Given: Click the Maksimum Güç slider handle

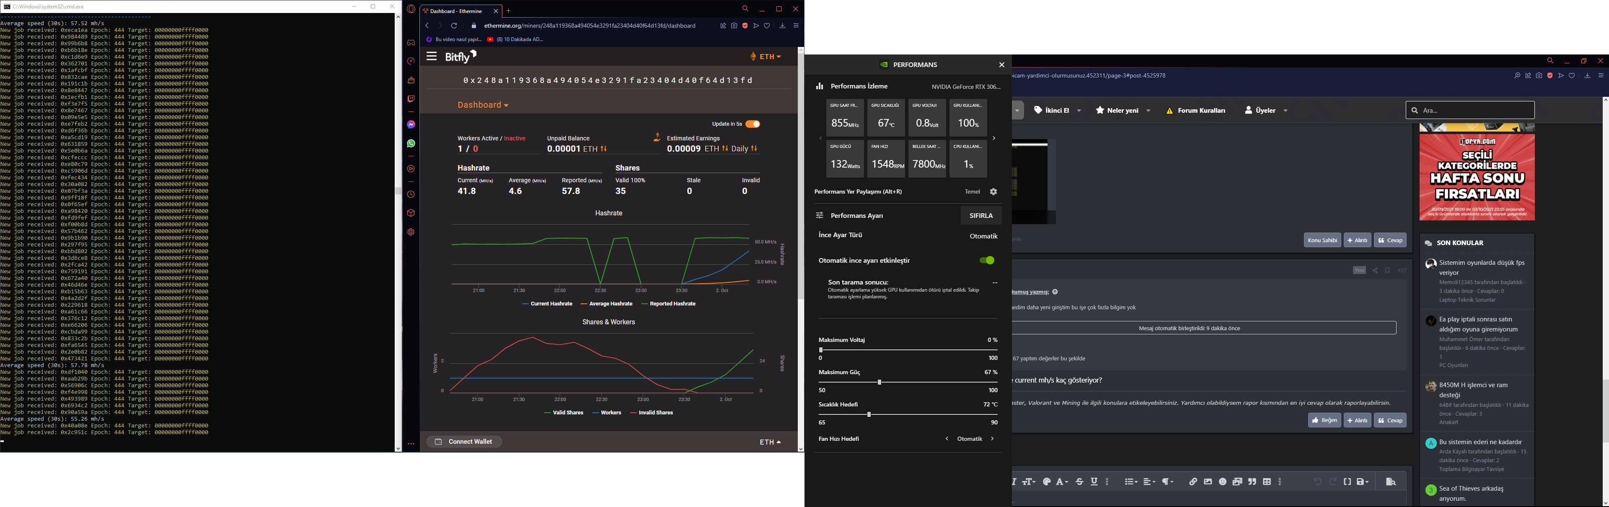Looking at the screenshot, I should pyautogui.click(x=880, y=383).
